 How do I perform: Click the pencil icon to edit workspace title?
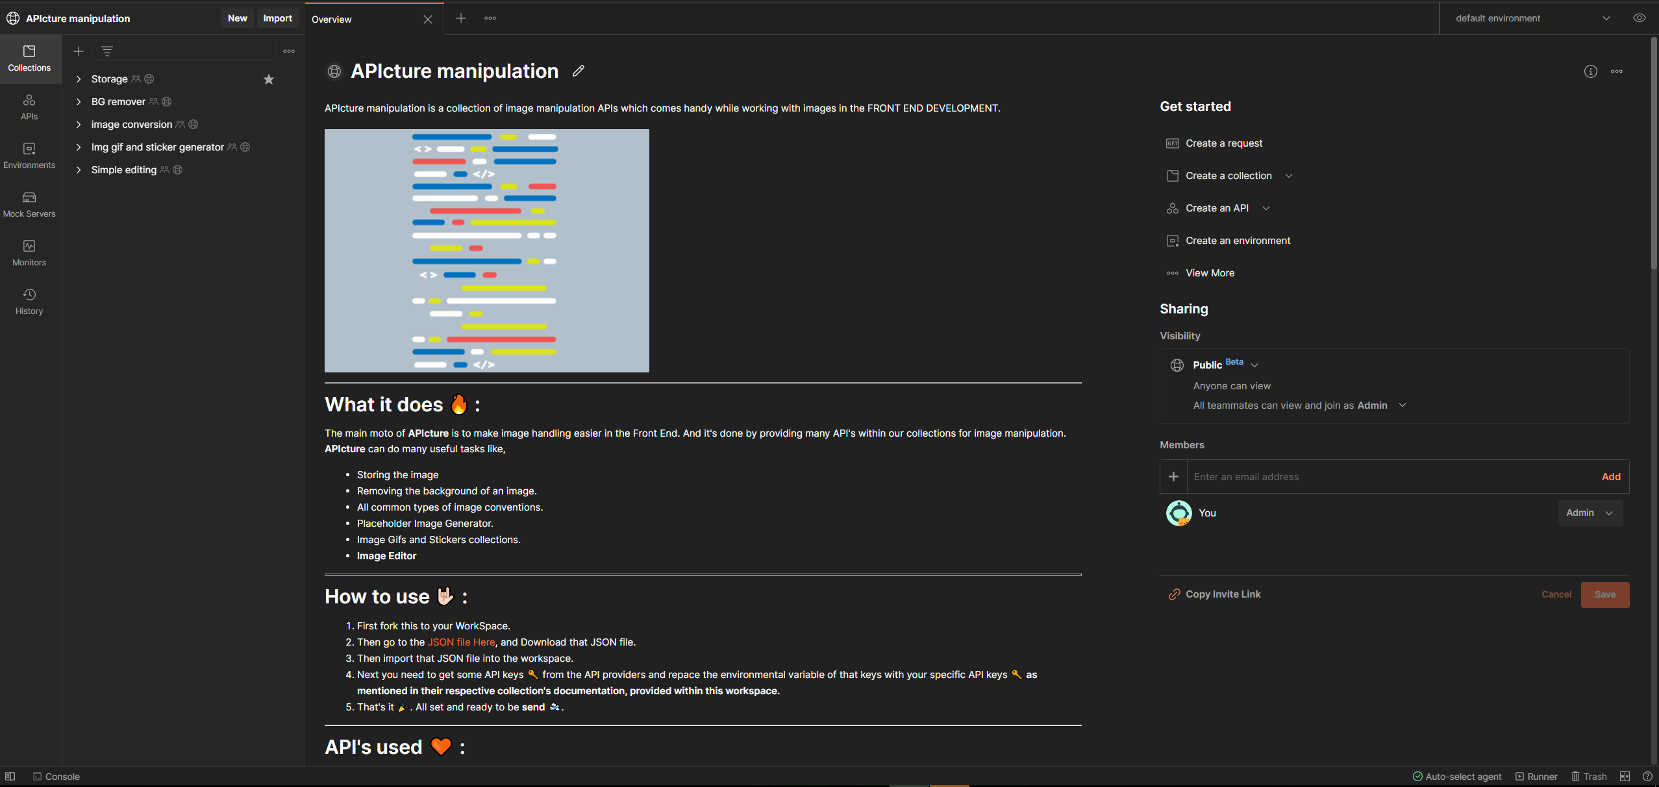click(x=578, y=71)
